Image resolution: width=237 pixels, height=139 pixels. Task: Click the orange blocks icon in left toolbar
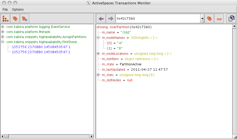(5, 19)
